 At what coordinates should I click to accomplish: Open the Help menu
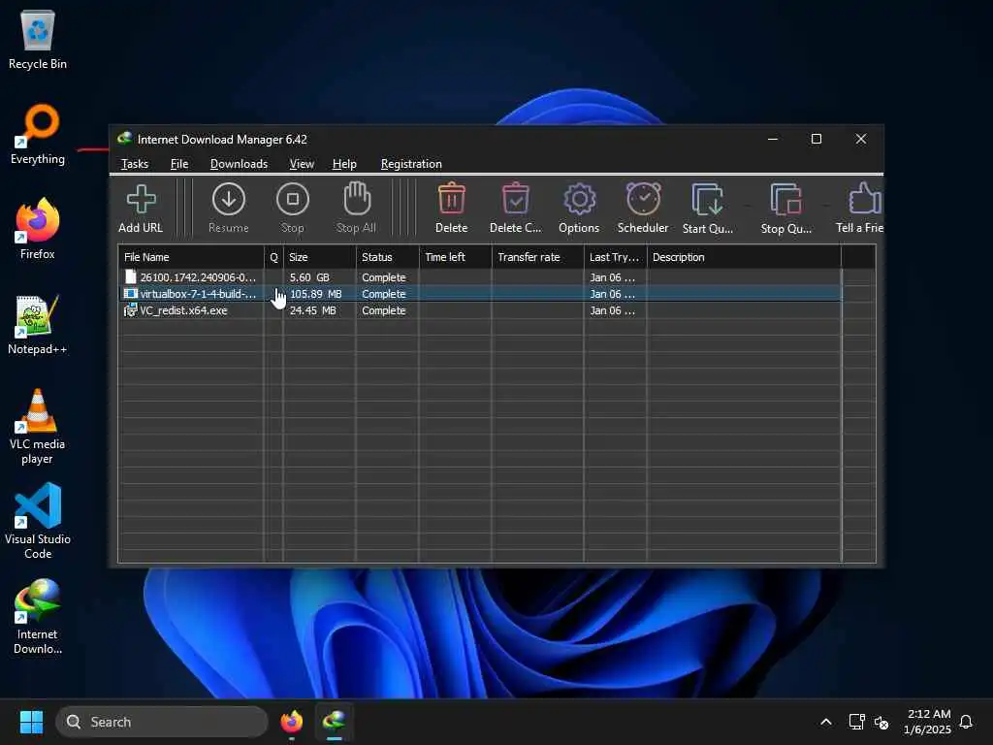(x=344, y=164)
